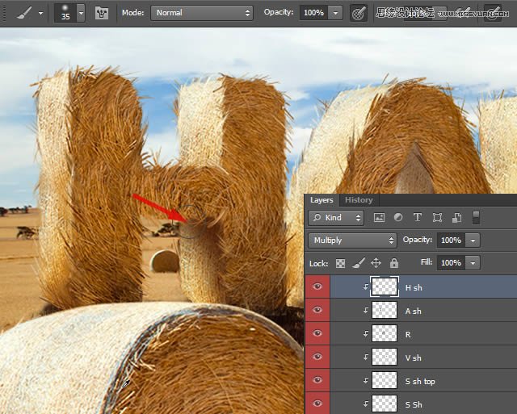Select layer name 'A sh'

pyautogui.click(x=413, y=312)
